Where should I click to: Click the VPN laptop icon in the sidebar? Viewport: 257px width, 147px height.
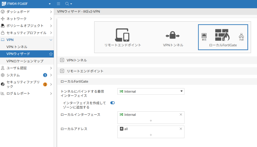3,40
